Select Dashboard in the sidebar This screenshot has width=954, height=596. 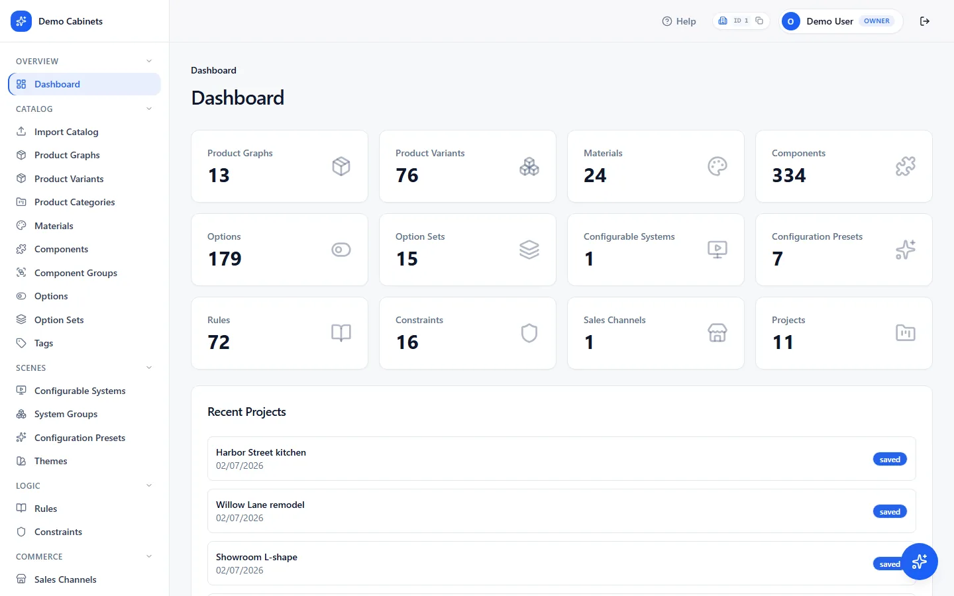coord(84,84)
